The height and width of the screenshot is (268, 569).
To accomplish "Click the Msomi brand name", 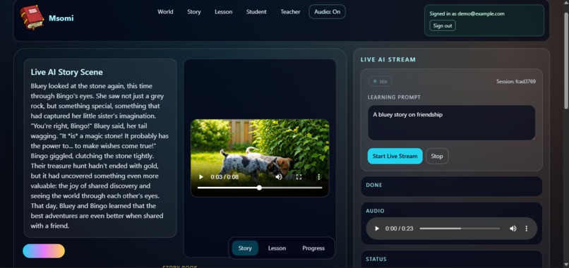I will tap(61, 18).
